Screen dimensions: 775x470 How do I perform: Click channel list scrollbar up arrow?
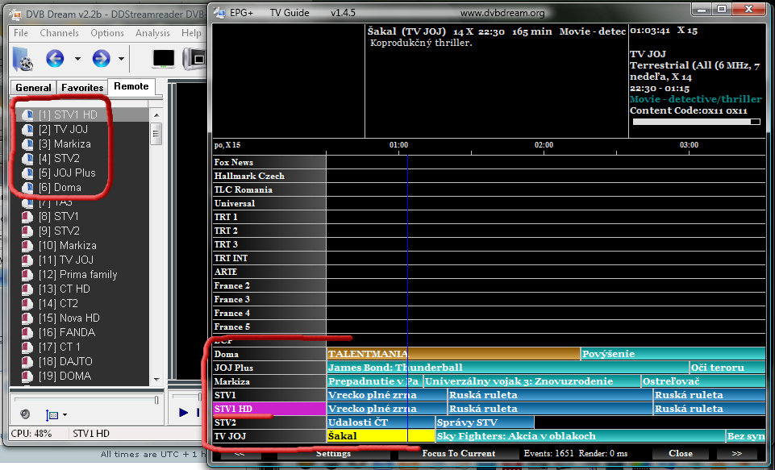[x=156, y=115]
